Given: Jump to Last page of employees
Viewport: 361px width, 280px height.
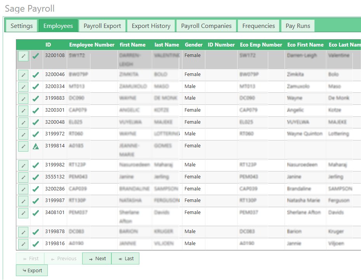Looking at the screenshot, I should click(125, 258).
